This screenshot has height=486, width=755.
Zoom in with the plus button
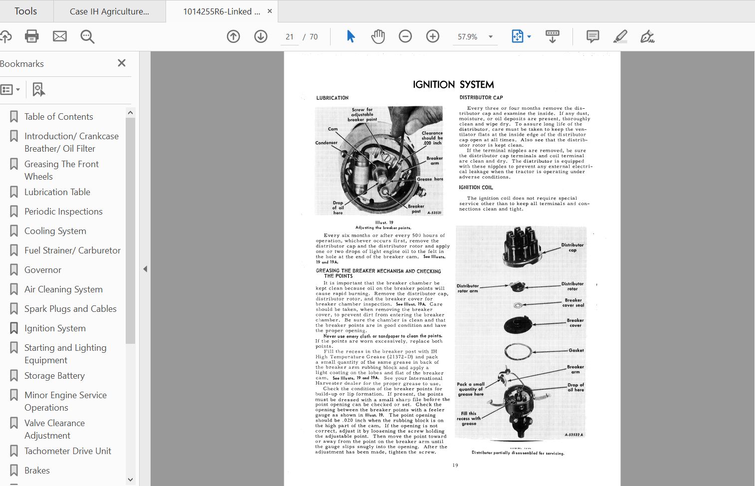coord(433,36)
